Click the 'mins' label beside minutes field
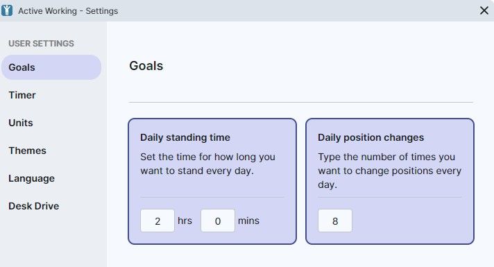The width and height of the screenshot is (494, 267). click(x=248, y=221)
